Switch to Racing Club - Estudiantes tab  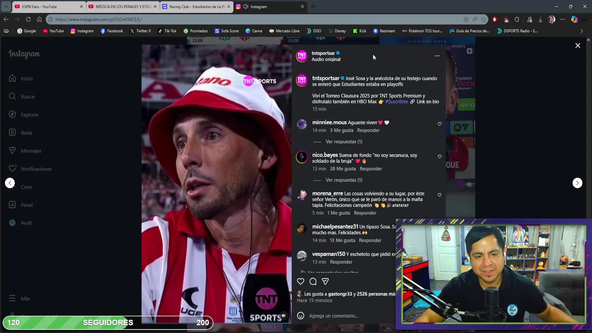click(x=196, y=6)
